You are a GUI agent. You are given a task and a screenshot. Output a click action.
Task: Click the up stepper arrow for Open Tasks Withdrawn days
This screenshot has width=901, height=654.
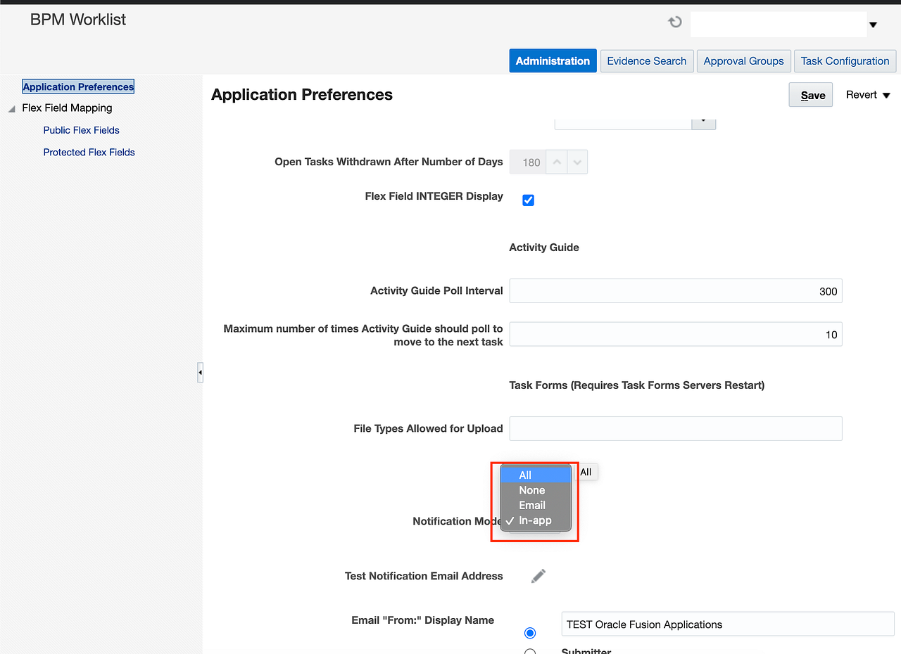pyautogui.click(x=555, y=157)
